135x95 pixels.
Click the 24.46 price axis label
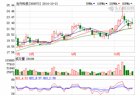pos(10,11)
